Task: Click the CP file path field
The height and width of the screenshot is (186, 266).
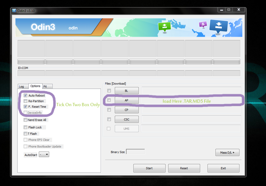Action: point(191,110)
